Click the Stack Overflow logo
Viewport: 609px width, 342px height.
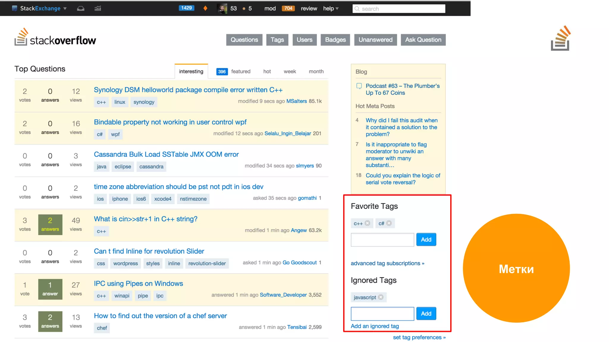pyautogui.click(x=55, y=39)
